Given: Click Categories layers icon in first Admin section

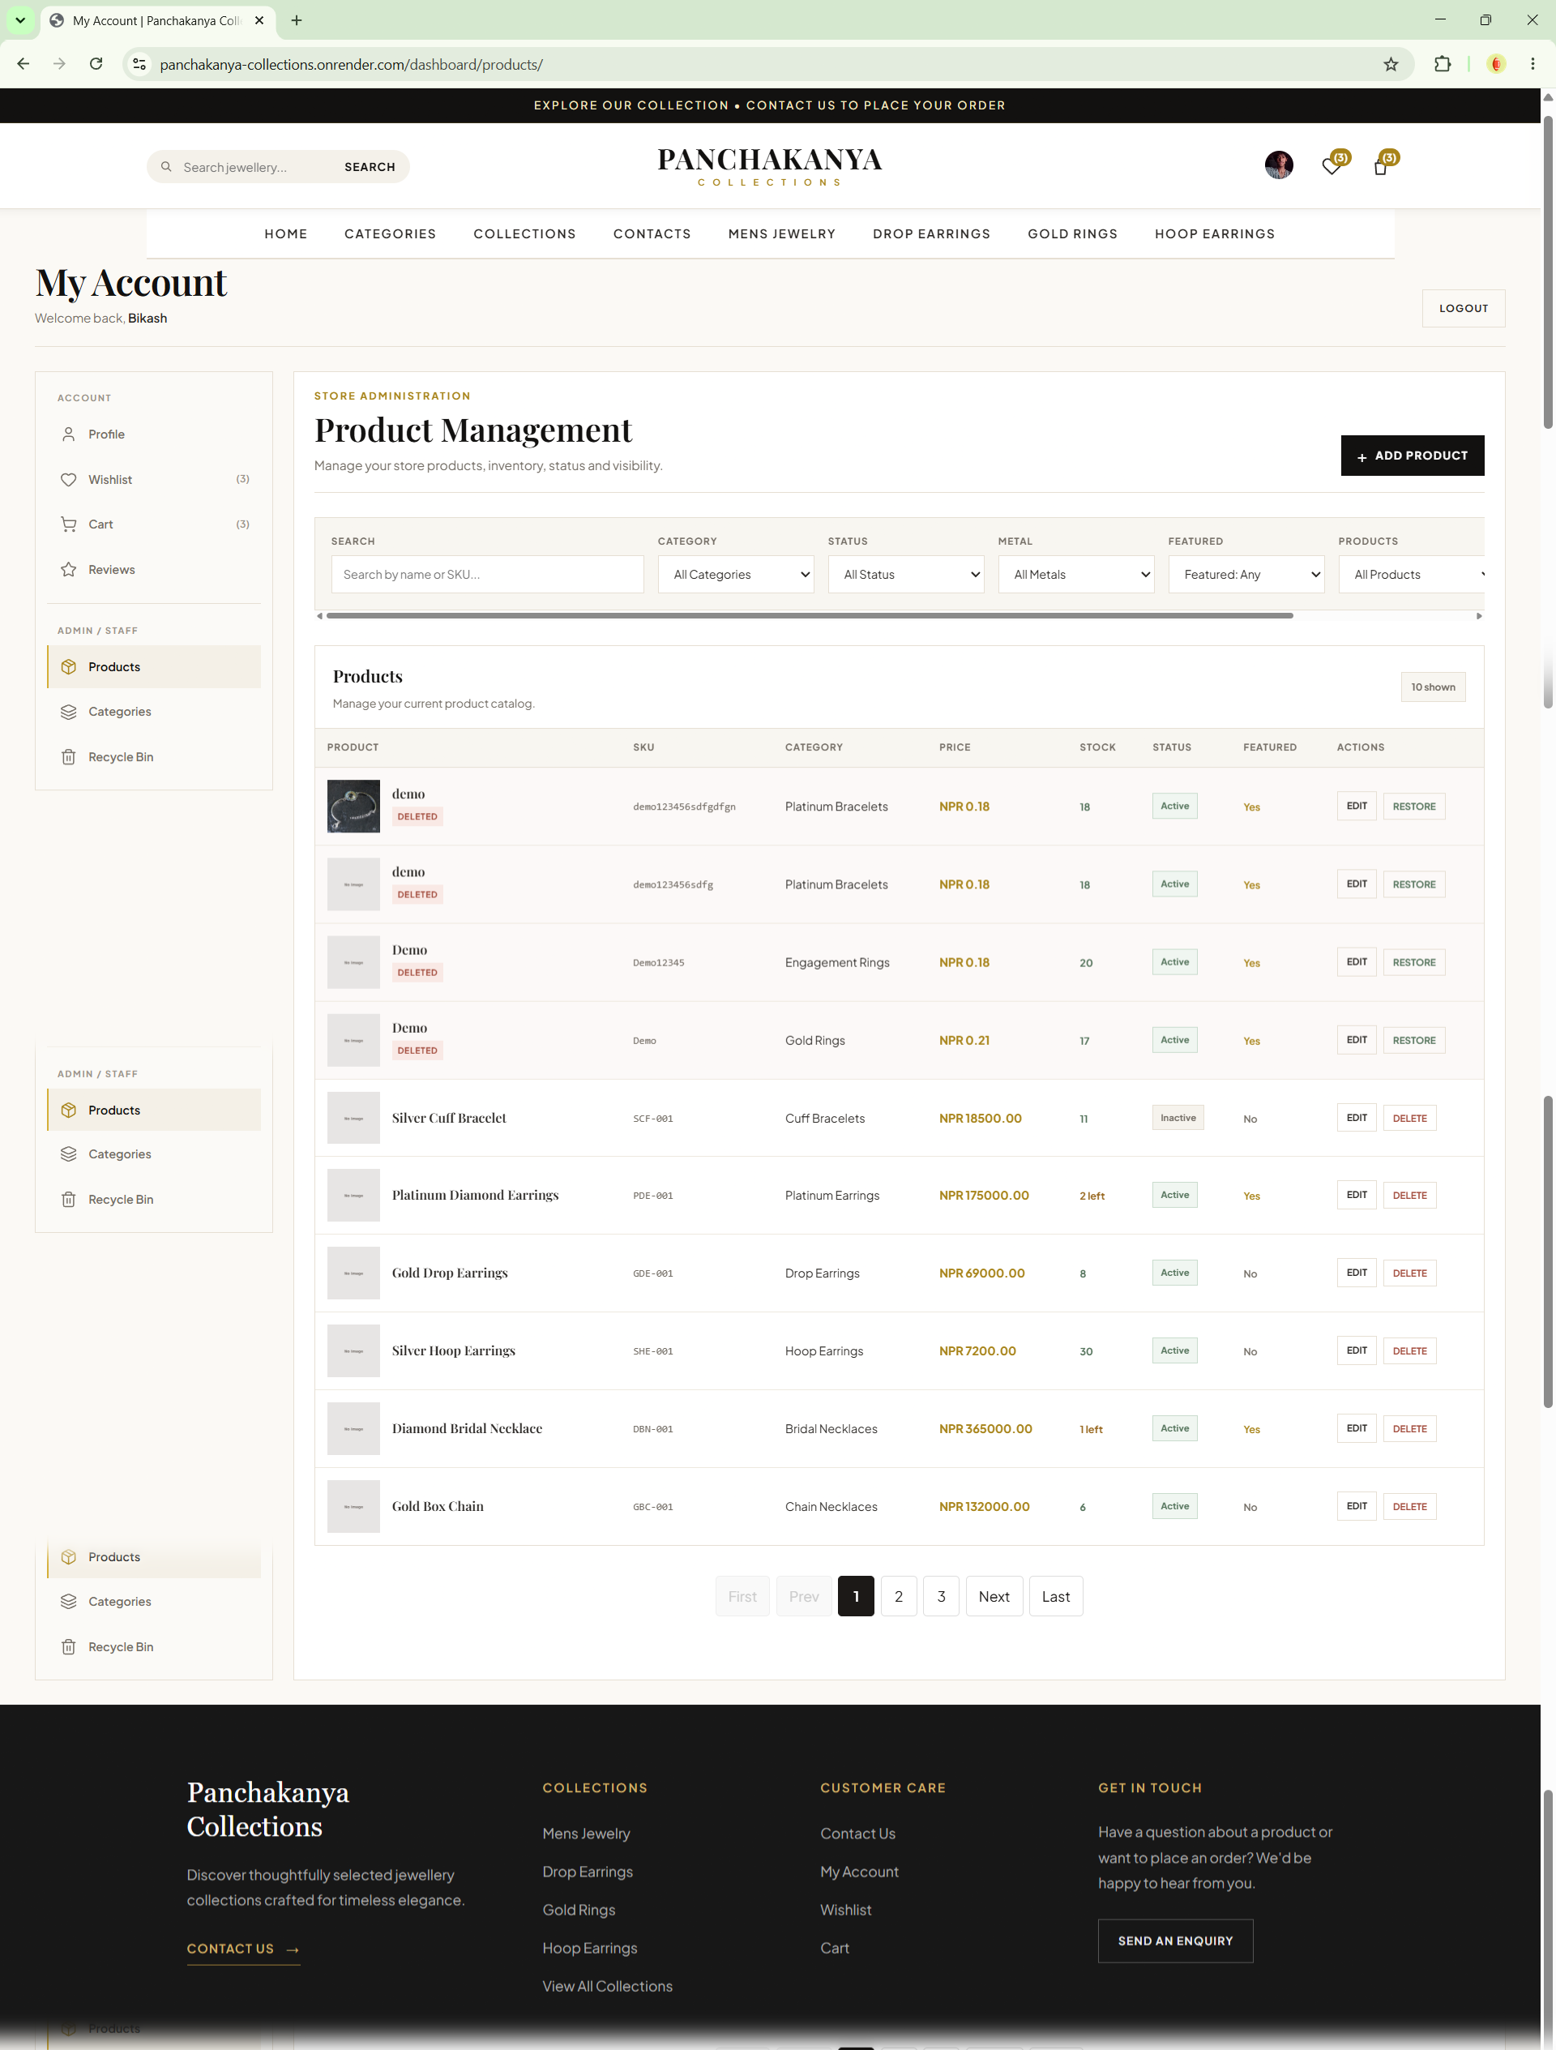Looking at the screenshot, I should click(69, 712).
